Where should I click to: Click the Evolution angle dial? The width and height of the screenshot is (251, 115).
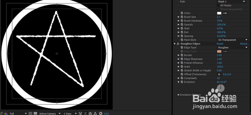click(x=221, y=88)
